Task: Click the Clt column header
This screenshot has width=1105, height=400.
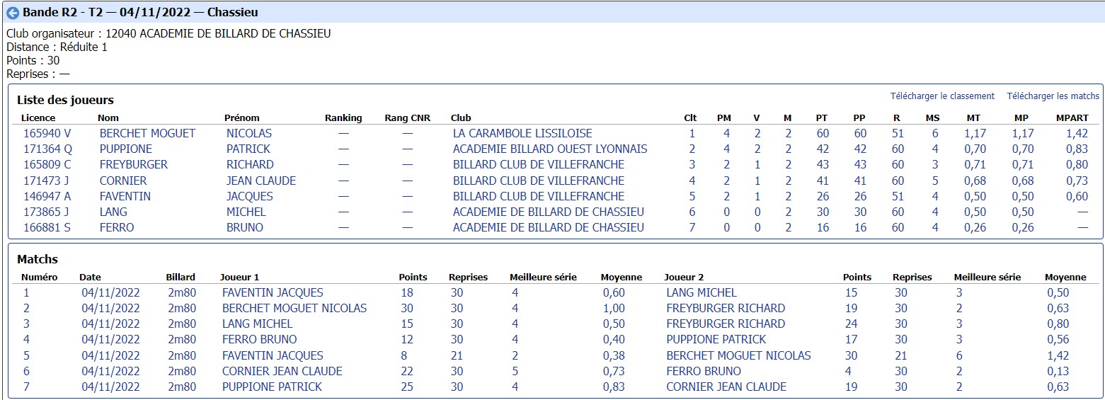Action: [690, 118]
